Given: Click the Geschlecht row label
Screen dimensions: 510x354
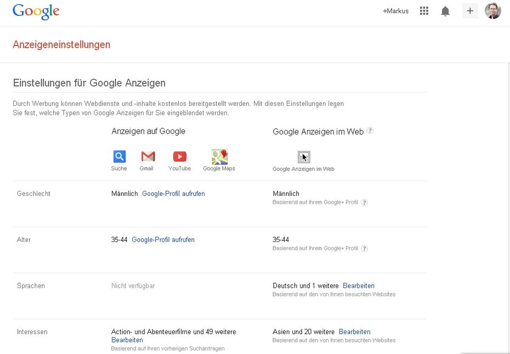Looking at the screenshot, I should pos(33,194).
